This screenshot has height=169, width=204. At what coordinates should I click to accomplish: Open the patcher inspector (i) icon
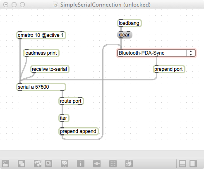(x=81, y=164)
